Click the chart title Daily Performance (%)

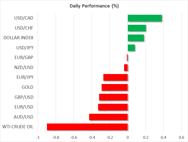click(94, 6)
